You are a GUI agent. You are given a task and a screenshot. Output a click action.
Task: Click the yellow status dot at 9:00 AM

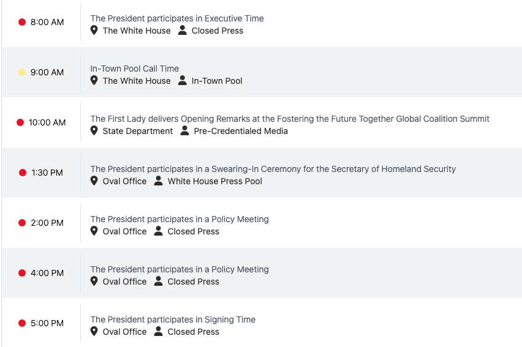tap(22, 72)
